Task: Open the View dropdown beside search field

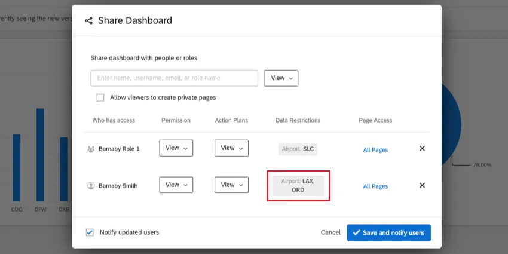Action: click(x=281, y=78)
